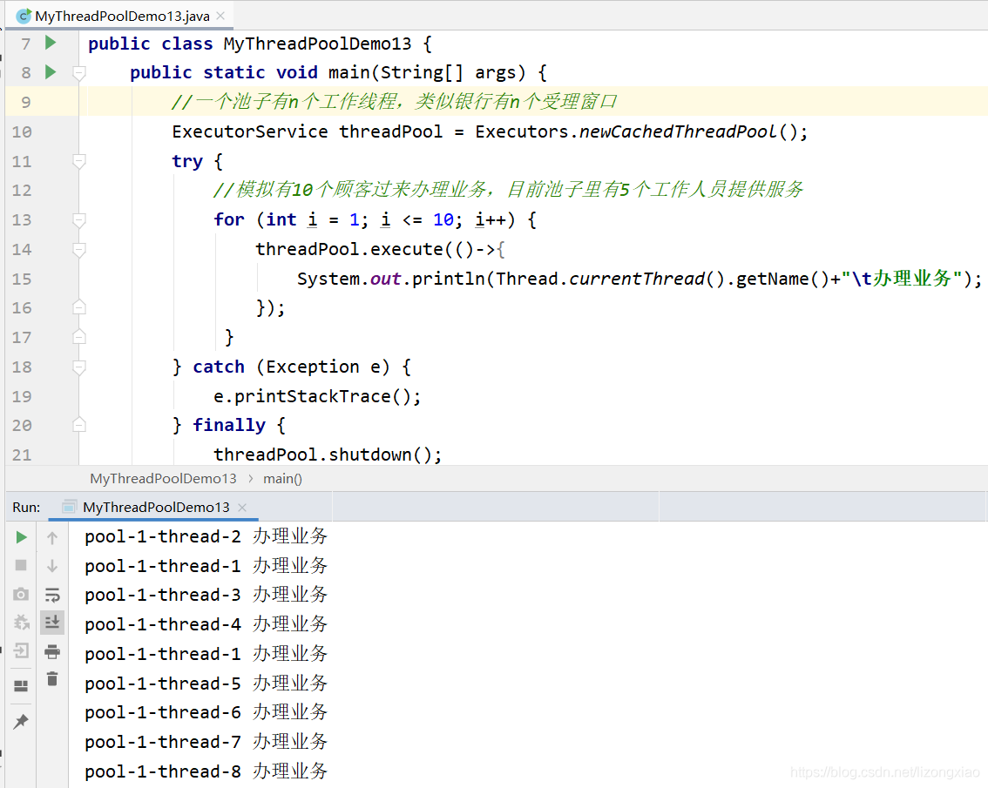Run main method from line 8 gutter
988x788 pixels.
coord(51,72)
